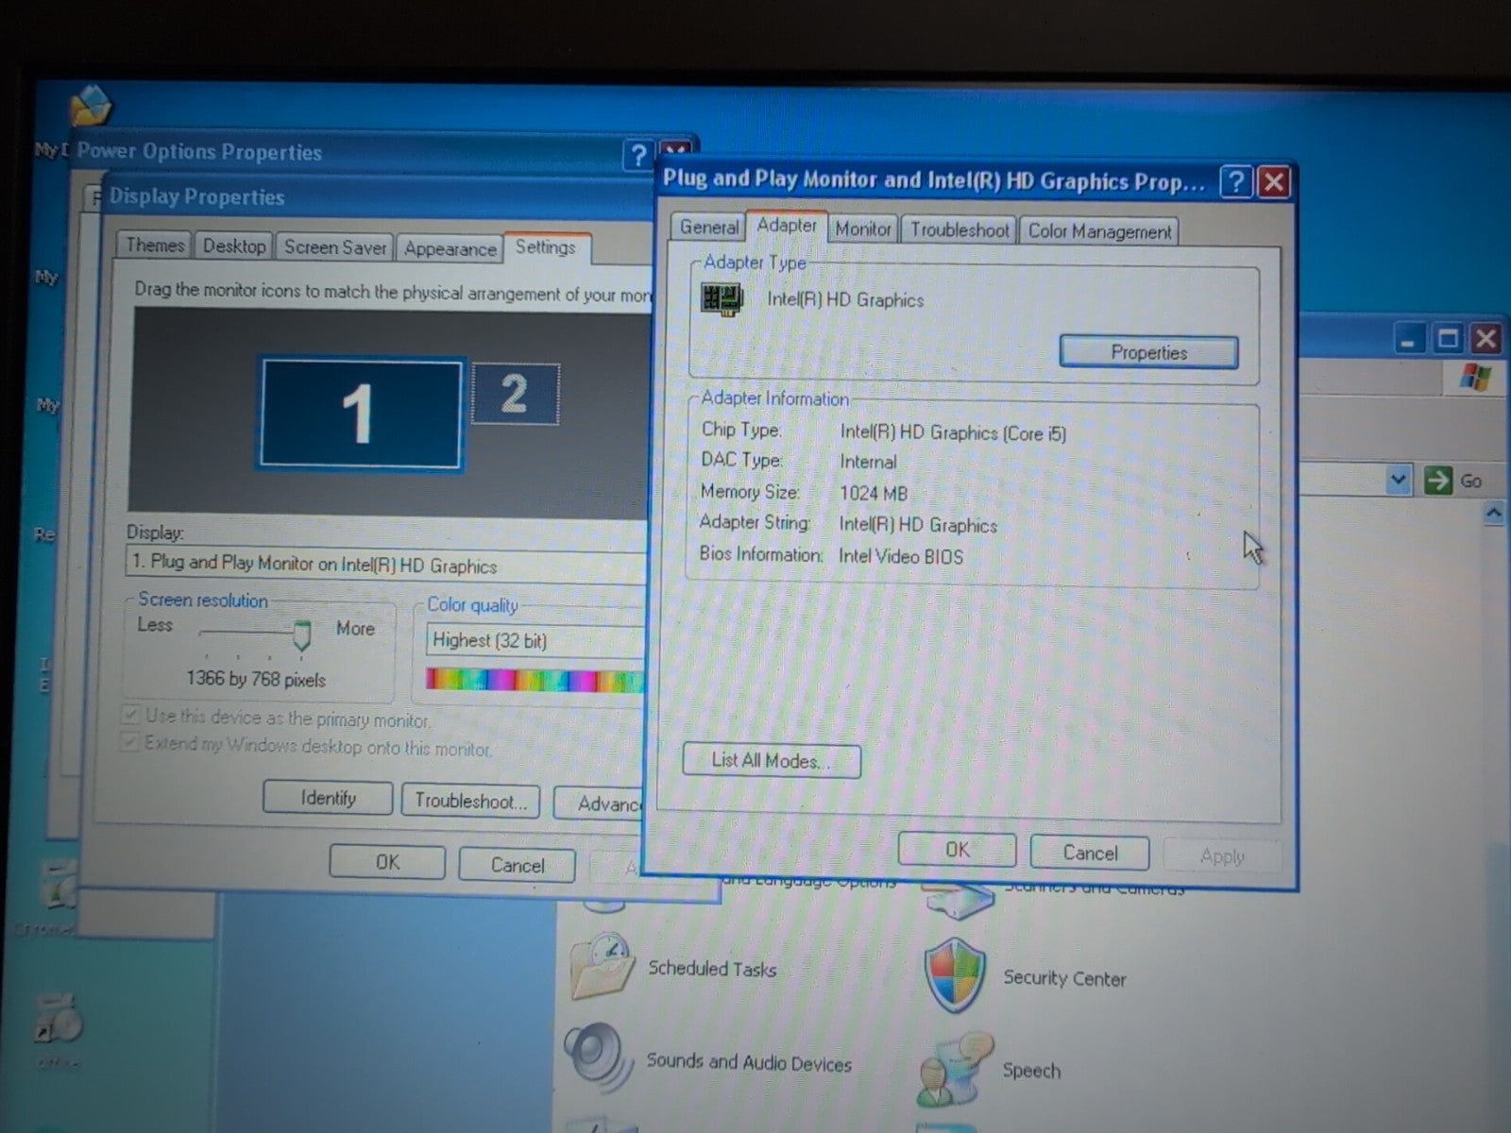Minimize the Control Panel window
Screen dimensions: 1511x1133
[x=1408, y=339]
